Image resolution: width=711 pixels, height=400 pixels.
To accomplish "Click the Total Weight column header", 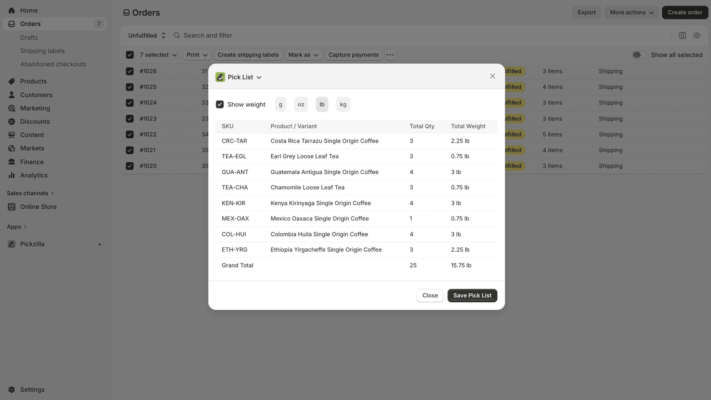I will click(468, 126).
